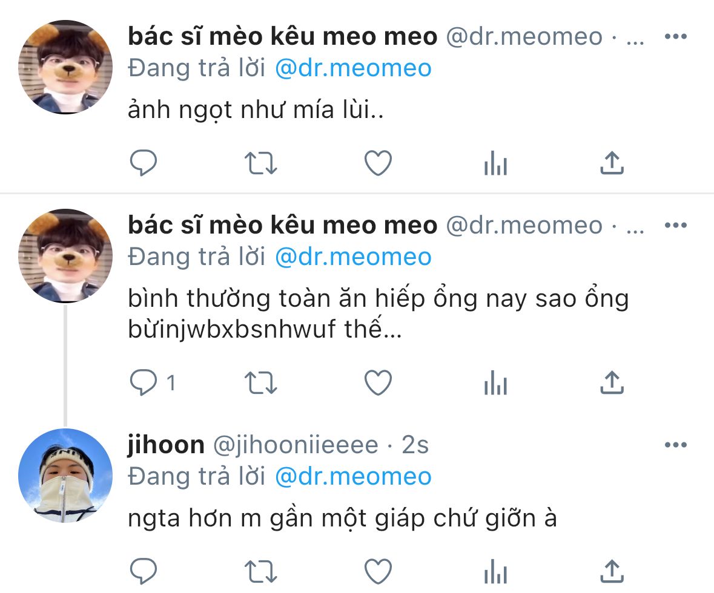Open bác sĩ mèo avatar on first tweet
The image size is (714, 593).
point(65,67)
